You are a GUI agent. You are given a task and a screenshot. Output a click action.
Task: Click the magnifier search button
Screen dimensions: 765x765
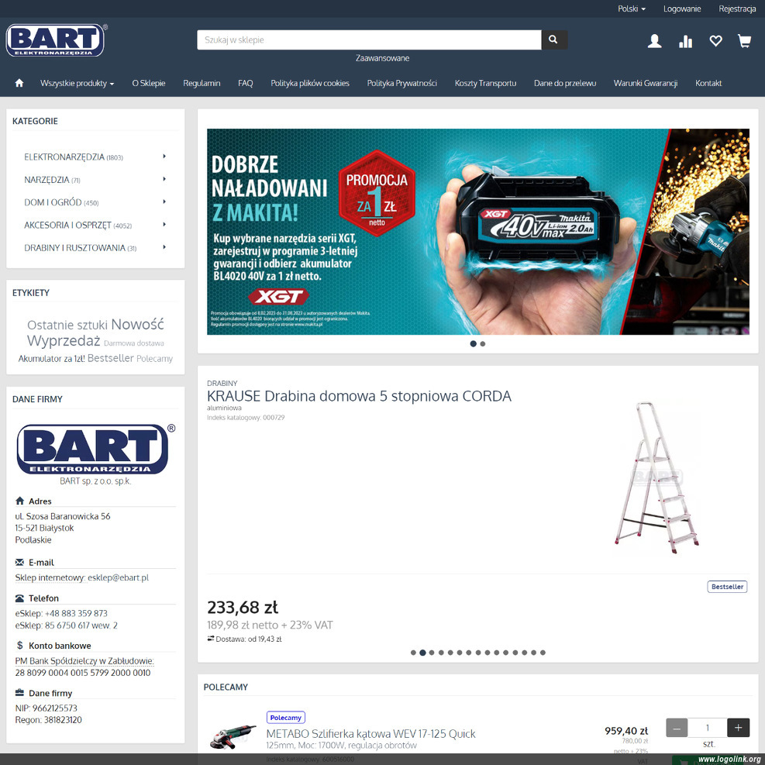pyautogui.click(x=553, y=40)
